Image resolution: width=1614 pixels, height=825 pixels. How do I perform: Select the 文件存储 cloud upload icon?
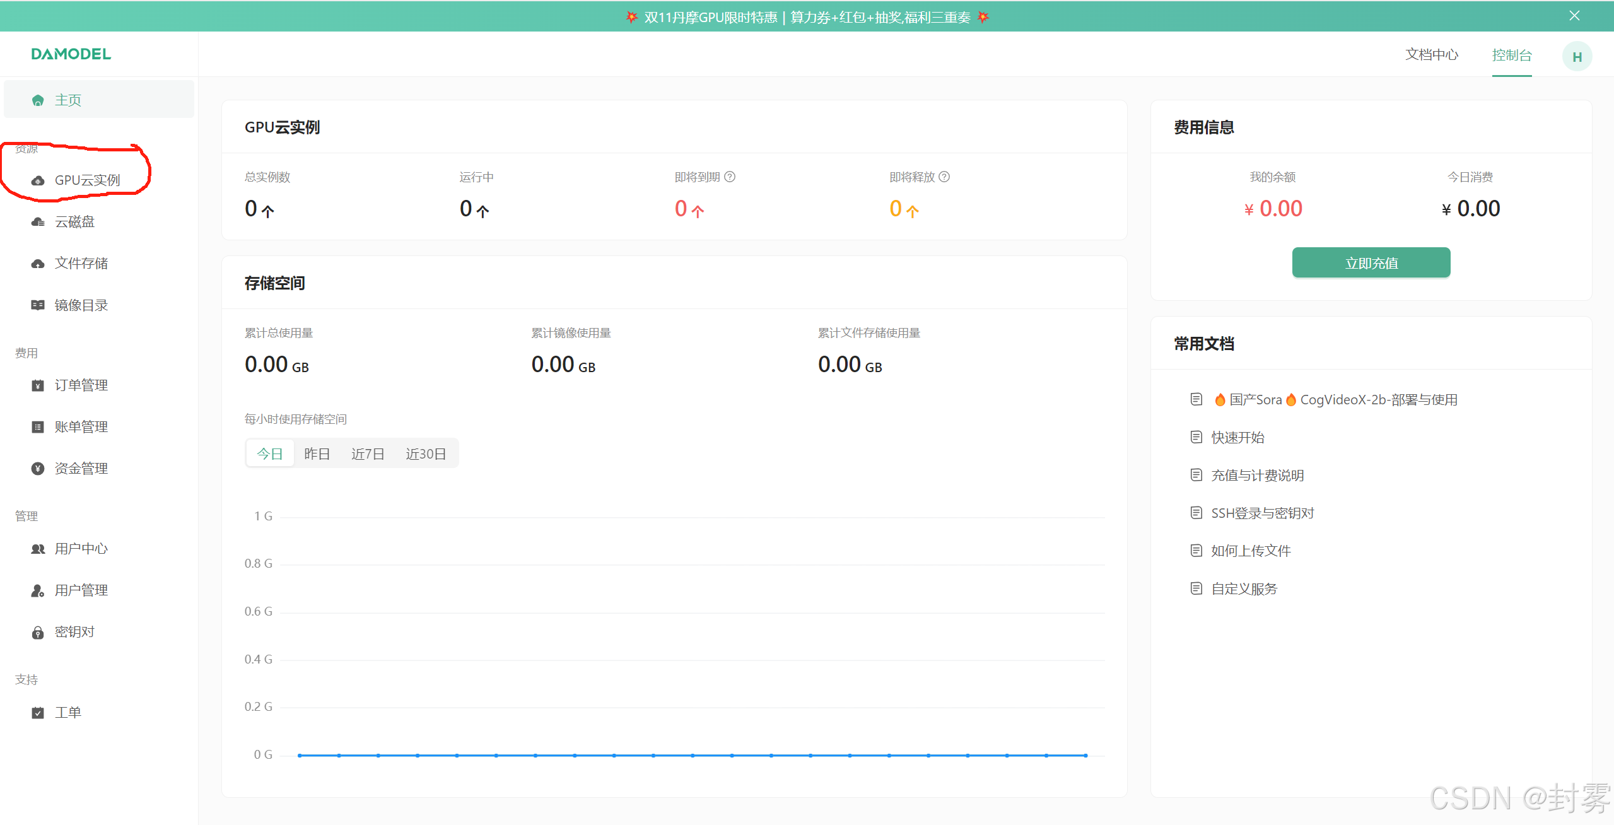38,264
